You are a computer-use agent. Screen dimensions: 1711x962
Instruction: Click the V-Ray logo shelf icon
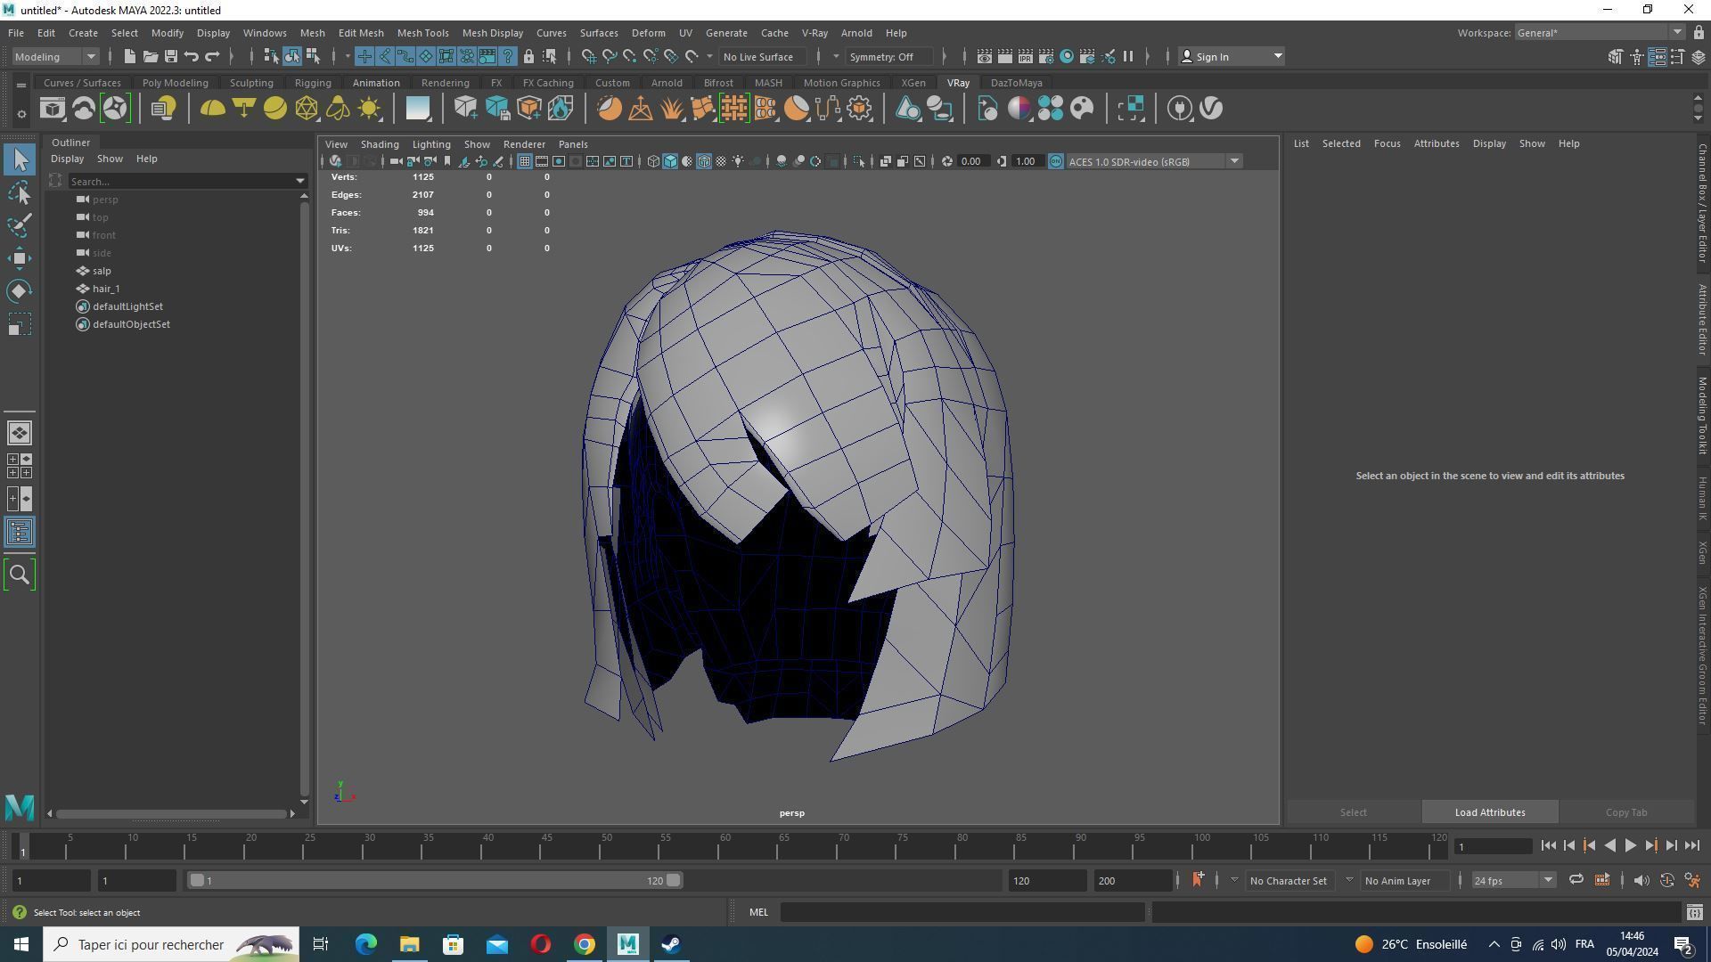point(1211,109)
